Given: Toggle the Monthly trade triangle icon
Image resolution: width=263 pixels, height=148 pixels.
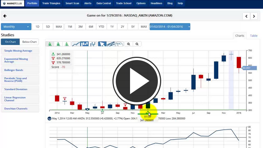Looking at the screenshot, I should 50,44.
